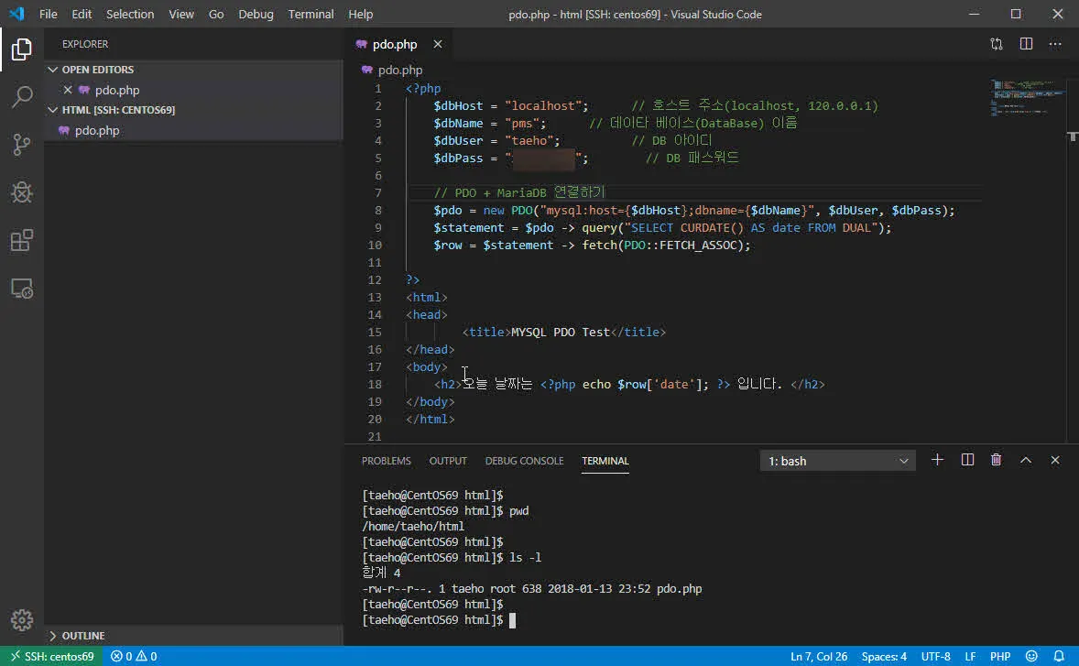
Task: Open the Source Control panel
Action: pos(20,144)
